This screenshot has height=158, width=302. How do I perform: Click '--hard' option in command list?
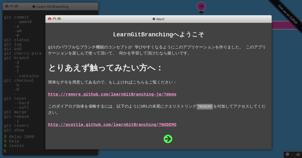point(22,103)
